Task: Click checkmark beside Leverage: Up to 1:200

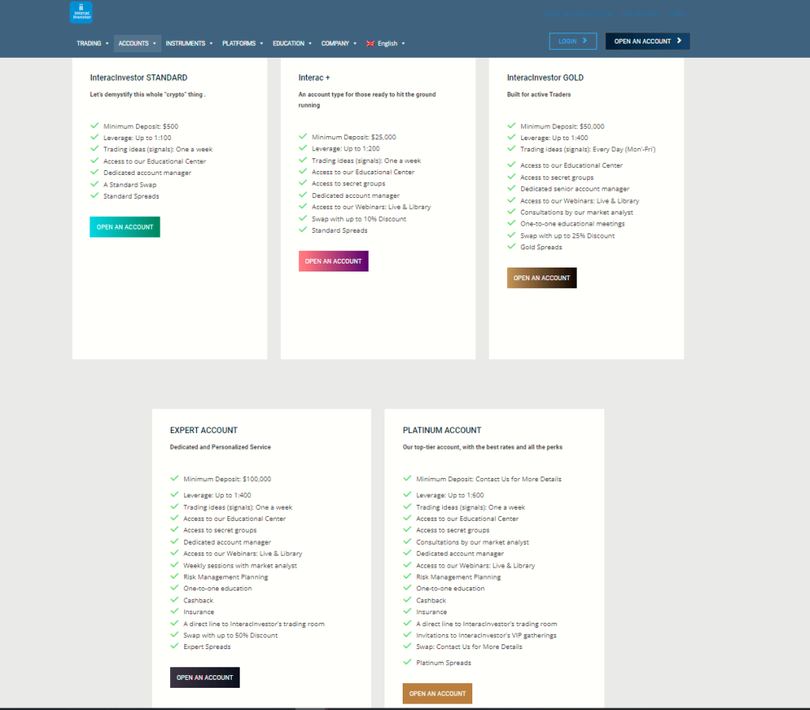Action: [x=303, y=148]
